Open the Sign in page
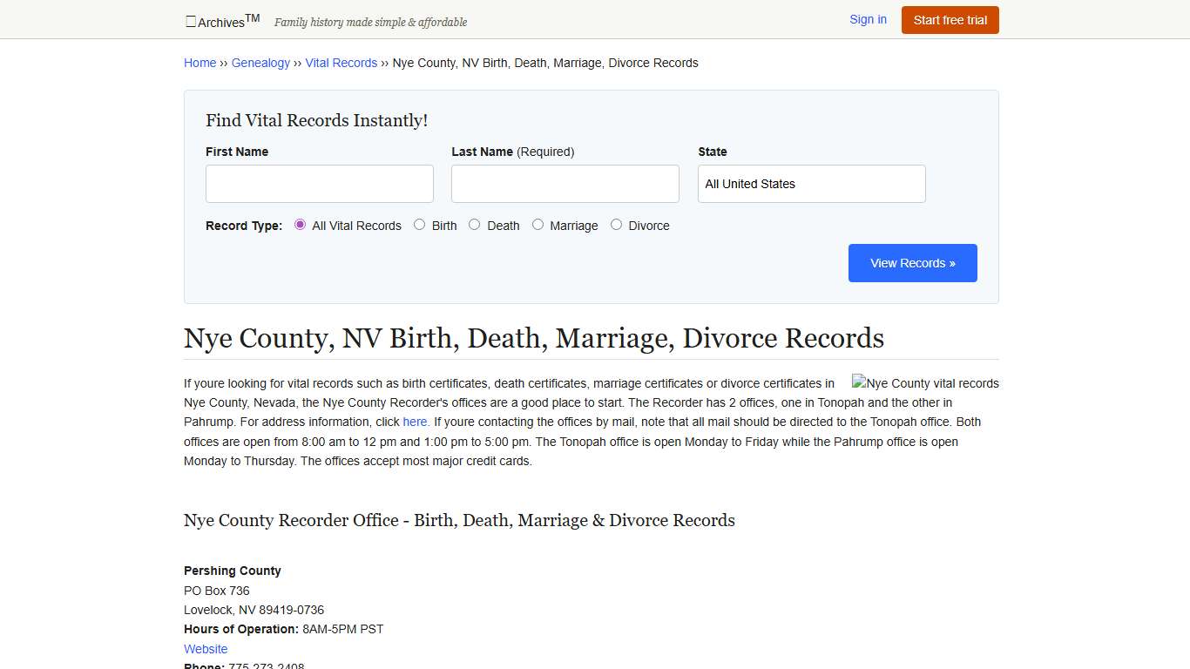The width and height of the screenshot is (1190, 669). point(868,19)
